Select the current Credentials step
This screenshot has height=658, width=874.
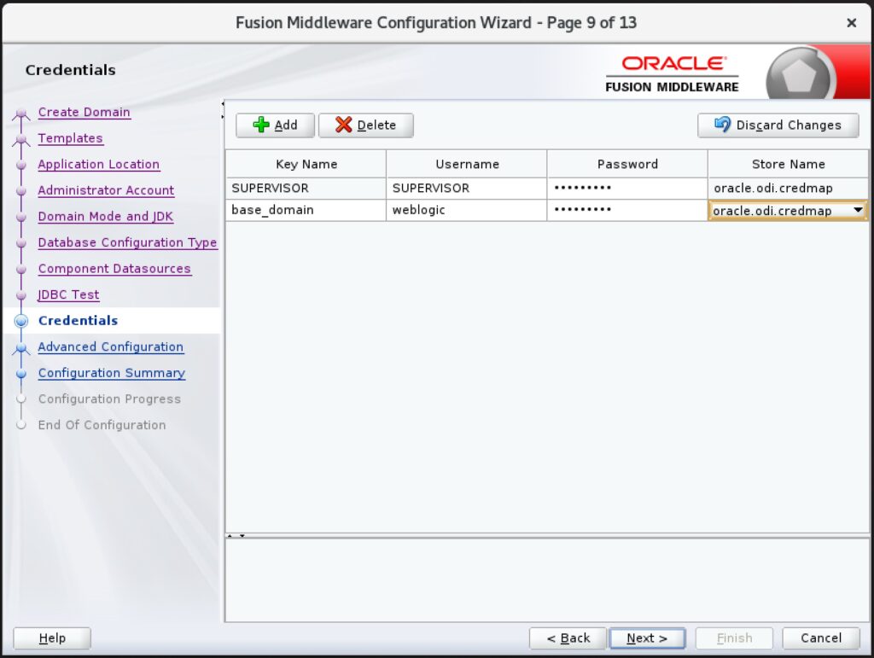tap(78, 320)
